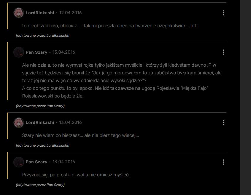Click the date on "Szary nie wiem" comment
Screen dimensions: 251x195
(x=70, y=122)
